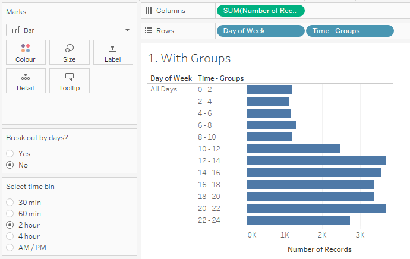Select No for break out by days
The width and height of the screenshot is (410, 259).
click(x=10, y=165)
